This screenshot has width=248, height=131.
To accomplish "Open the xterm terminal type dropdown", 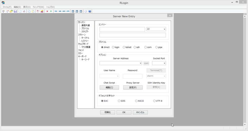I will pyautogui.click(x=165, y=76).
